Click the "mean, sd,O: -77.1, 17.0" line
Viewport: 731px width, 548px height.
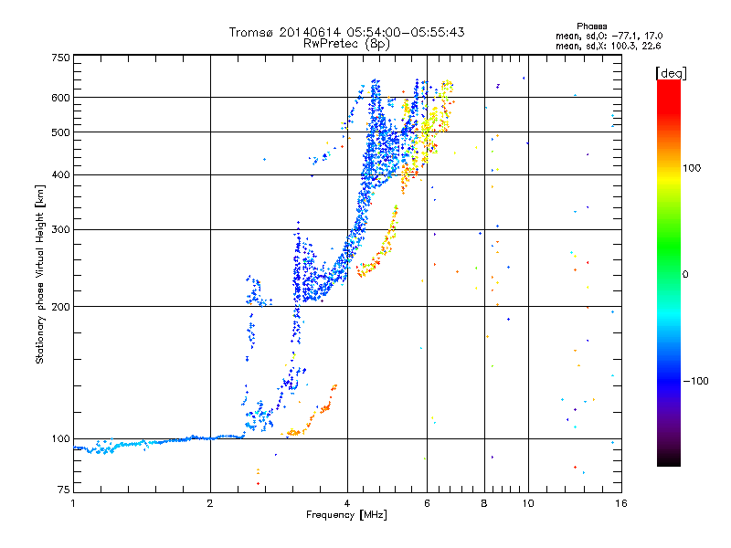pyautogui.click(x=609, y=36)
